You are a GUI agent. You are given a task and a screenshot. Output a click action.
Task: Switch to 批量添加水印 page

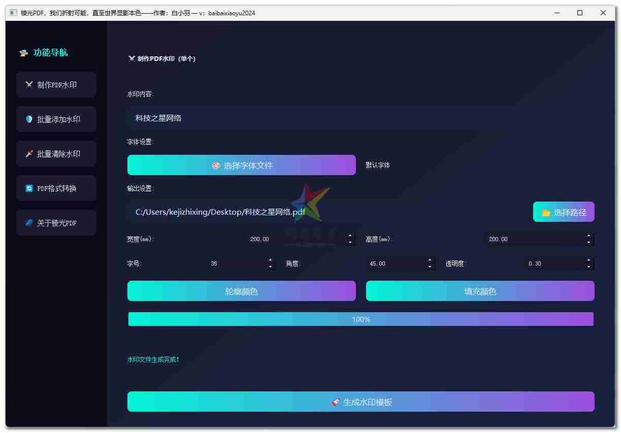[x=56, y=119]
